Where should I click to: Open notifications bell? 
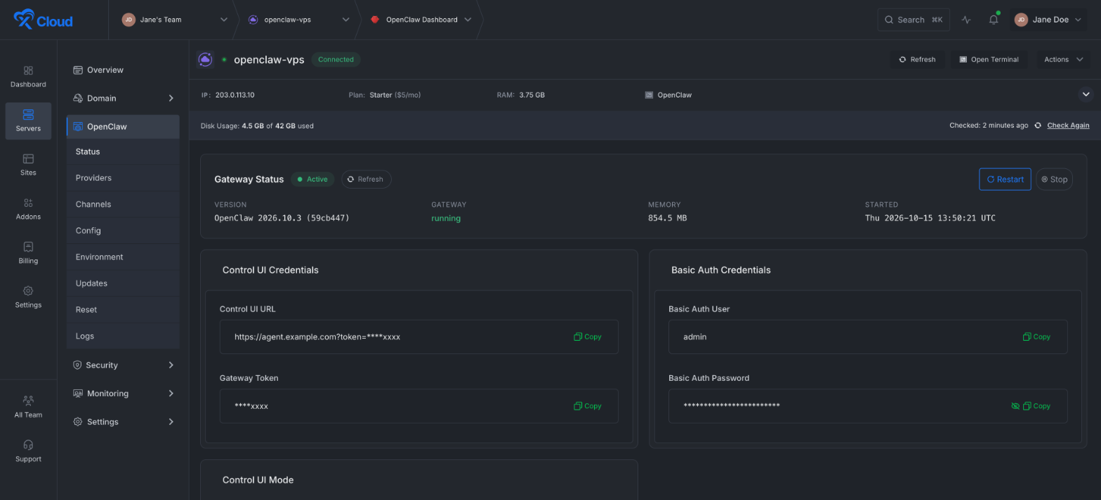(x=994, y=20)
